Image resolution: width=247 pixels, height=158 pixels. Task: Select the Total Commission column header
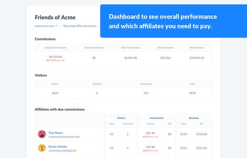point(131,48)
